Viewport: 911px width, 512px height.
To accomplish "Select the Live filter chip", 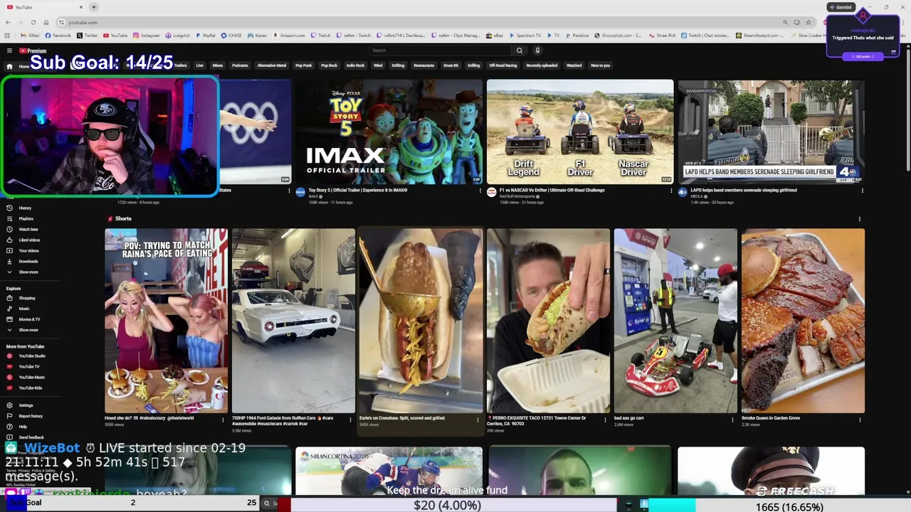I will click(x=199, y=65).
